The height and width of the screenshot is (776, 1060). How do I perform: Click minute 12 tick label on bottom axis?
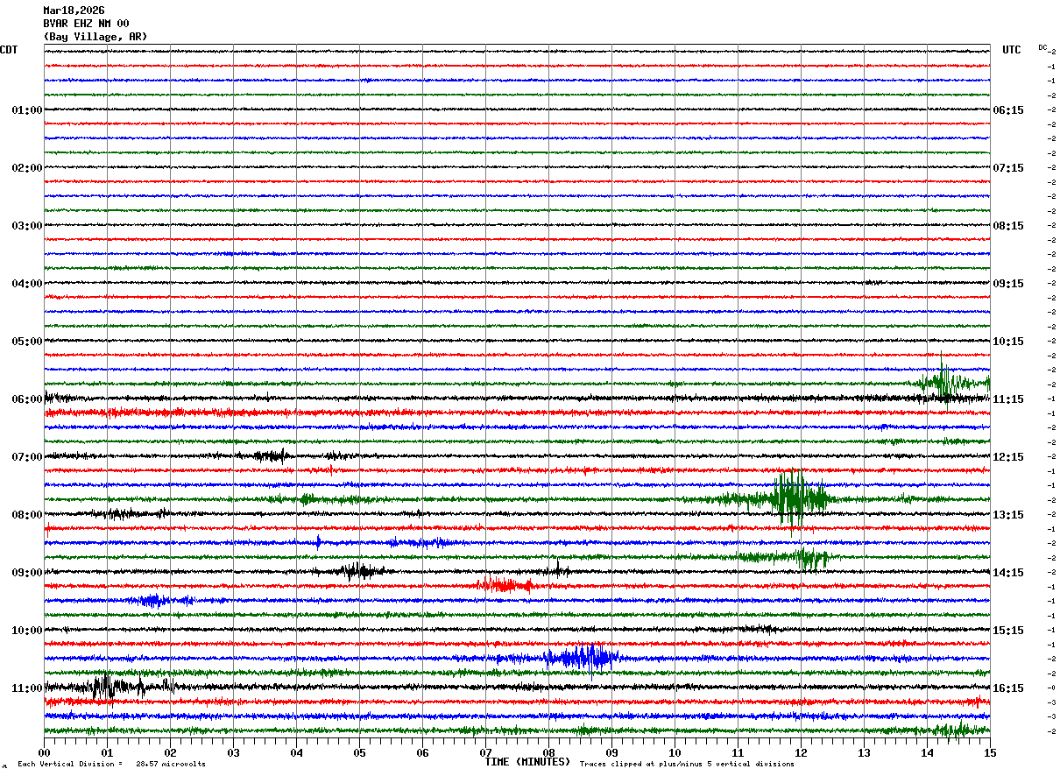801,752
